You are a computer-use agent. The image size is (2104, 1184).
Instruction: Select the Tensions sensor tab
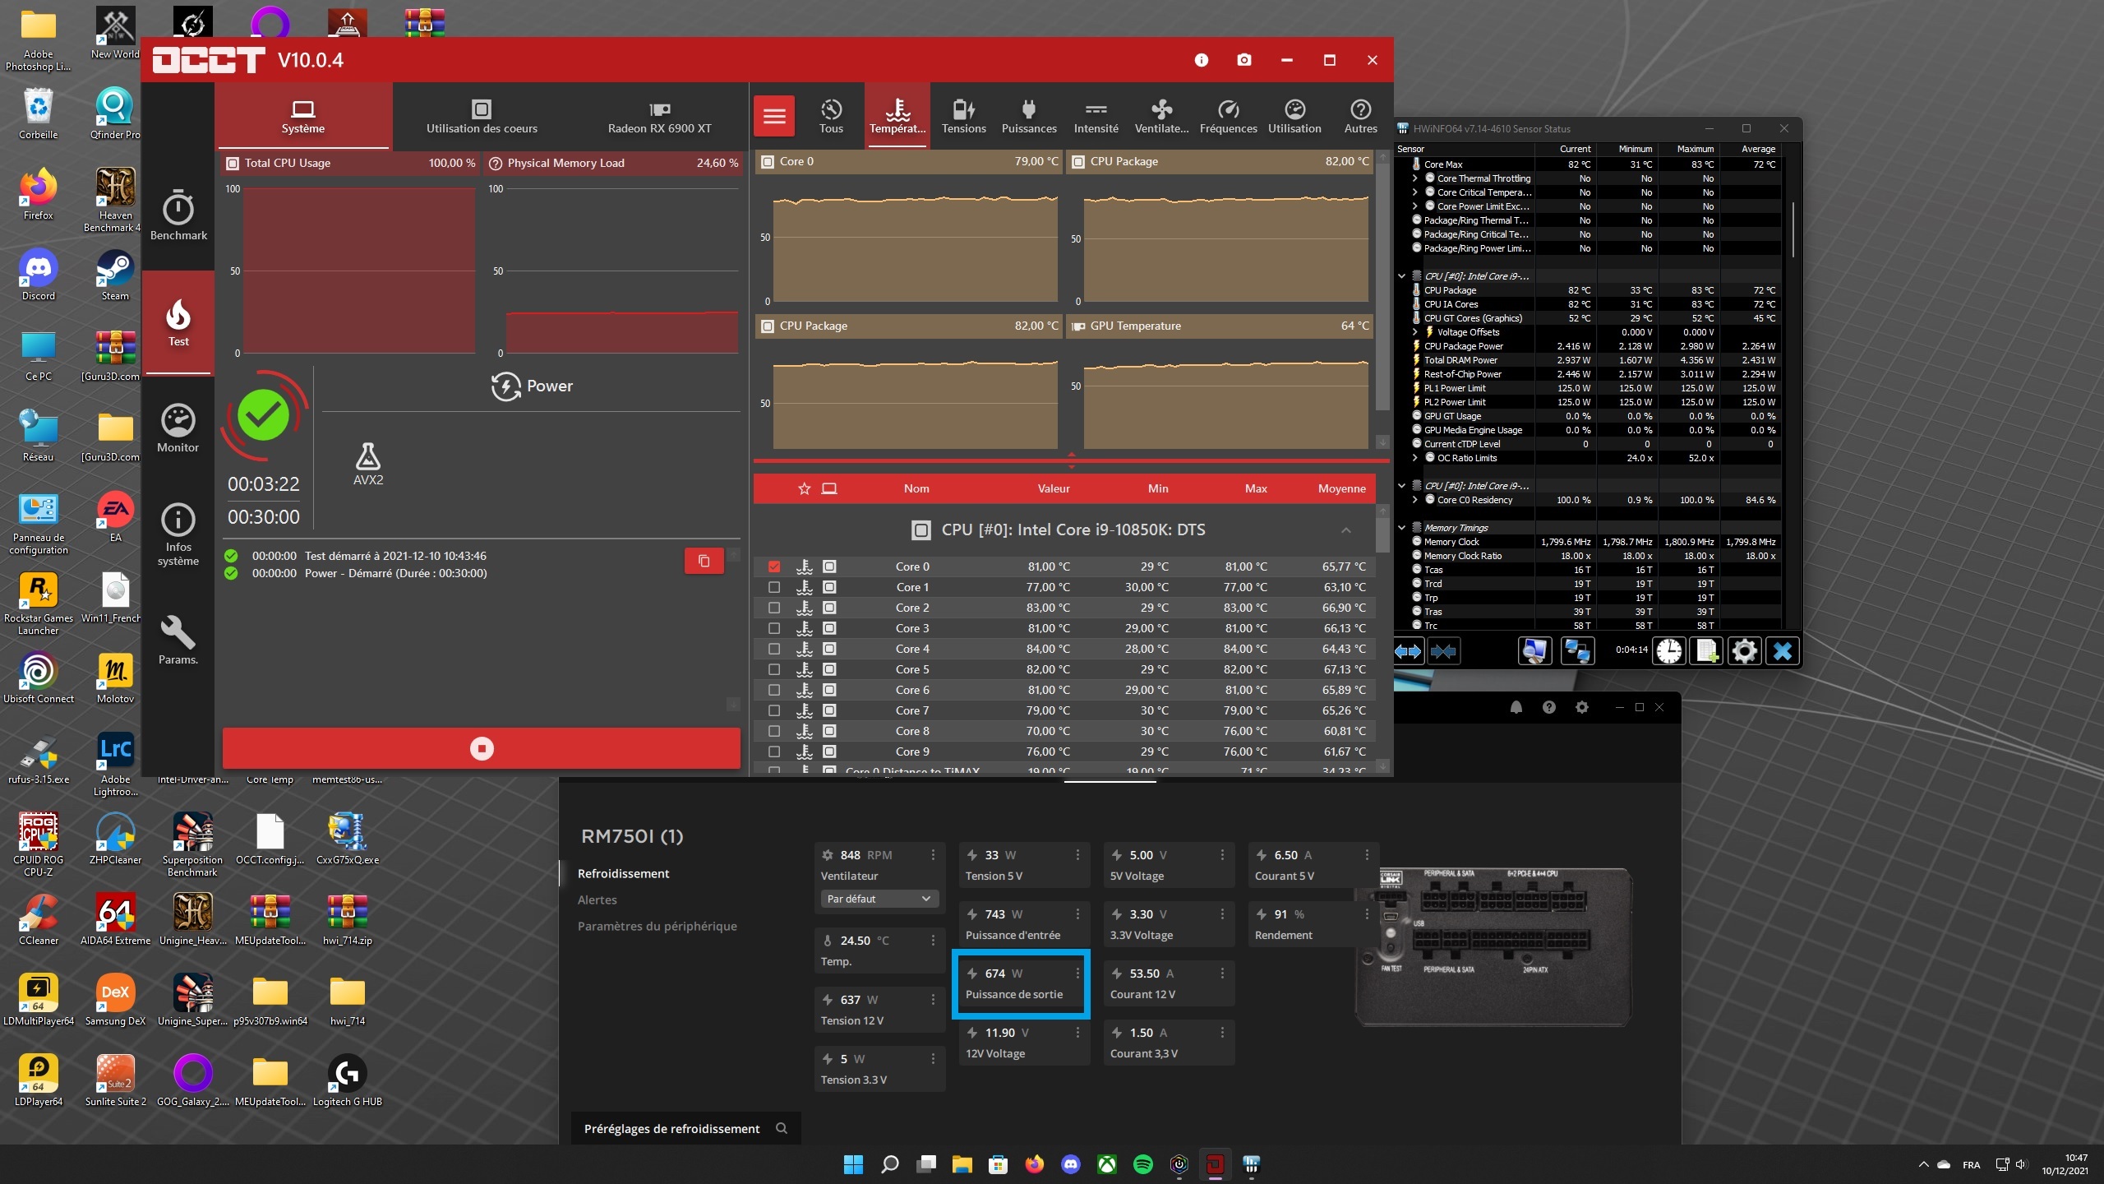coord(963,117)
